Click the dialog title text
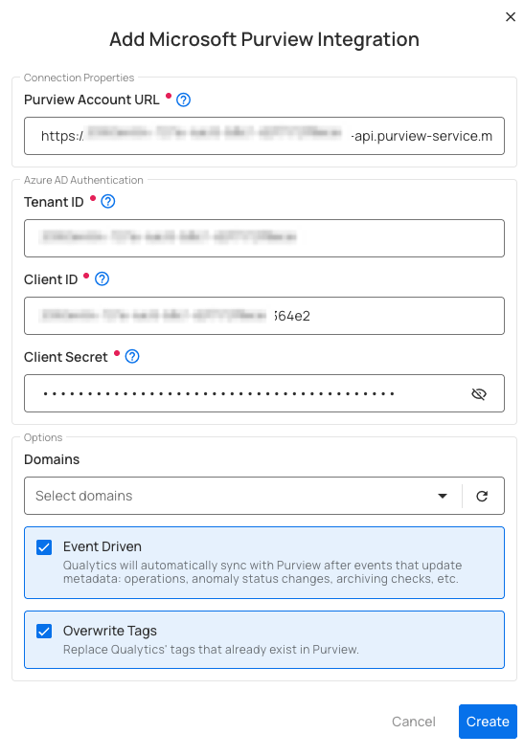Screen dimensions: 524x756 tap(264, 39)
